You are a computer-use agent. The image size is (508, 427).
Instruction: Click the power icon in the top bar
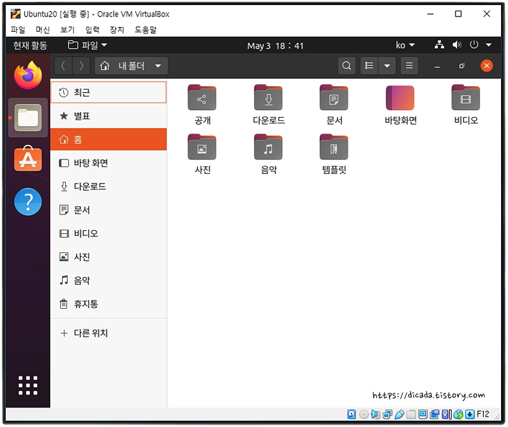coord(474,45)
